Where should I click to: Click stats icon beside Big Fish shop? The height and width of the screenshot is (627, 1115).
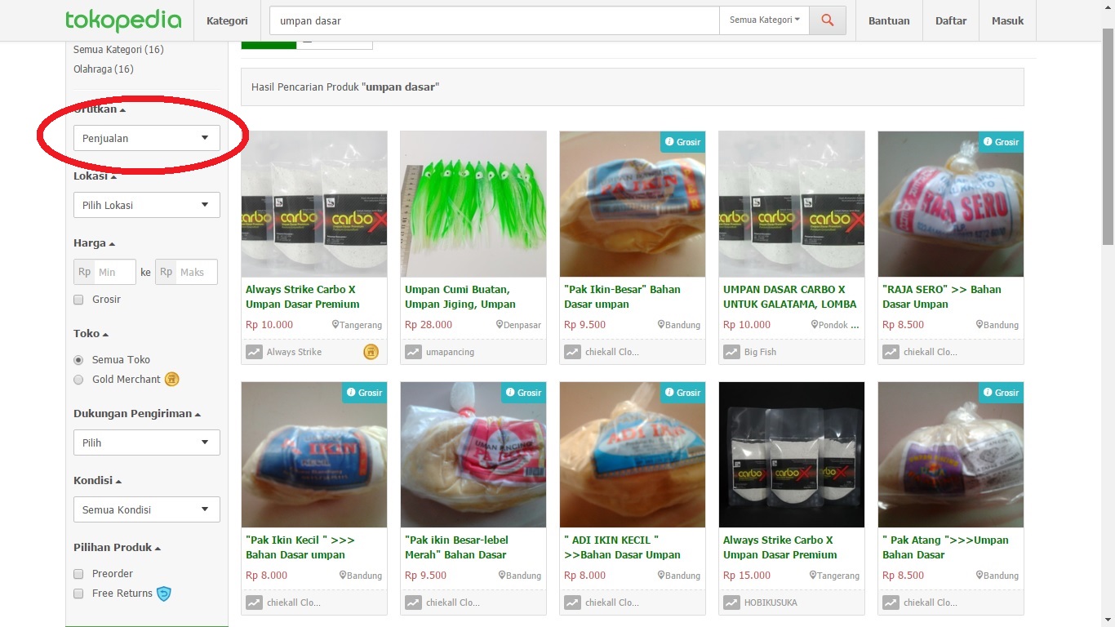tap(731, 352)
